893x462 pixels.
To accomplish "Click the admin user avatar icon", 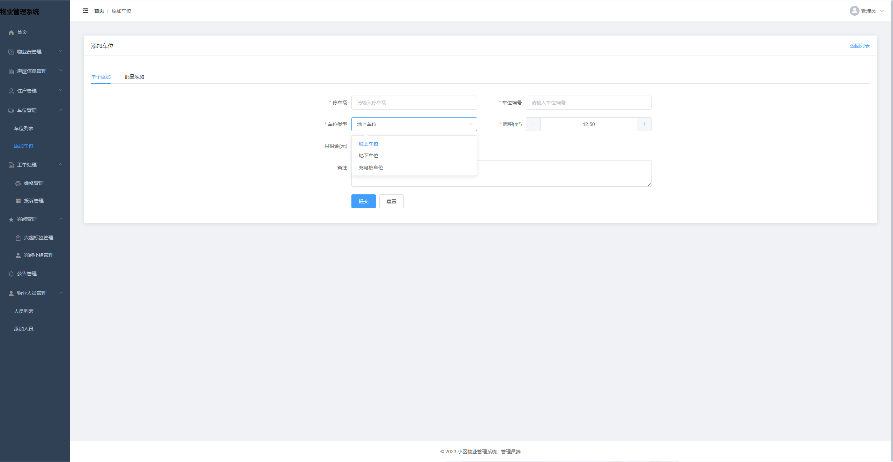I will pyautogui.click(x=854, y=11).
